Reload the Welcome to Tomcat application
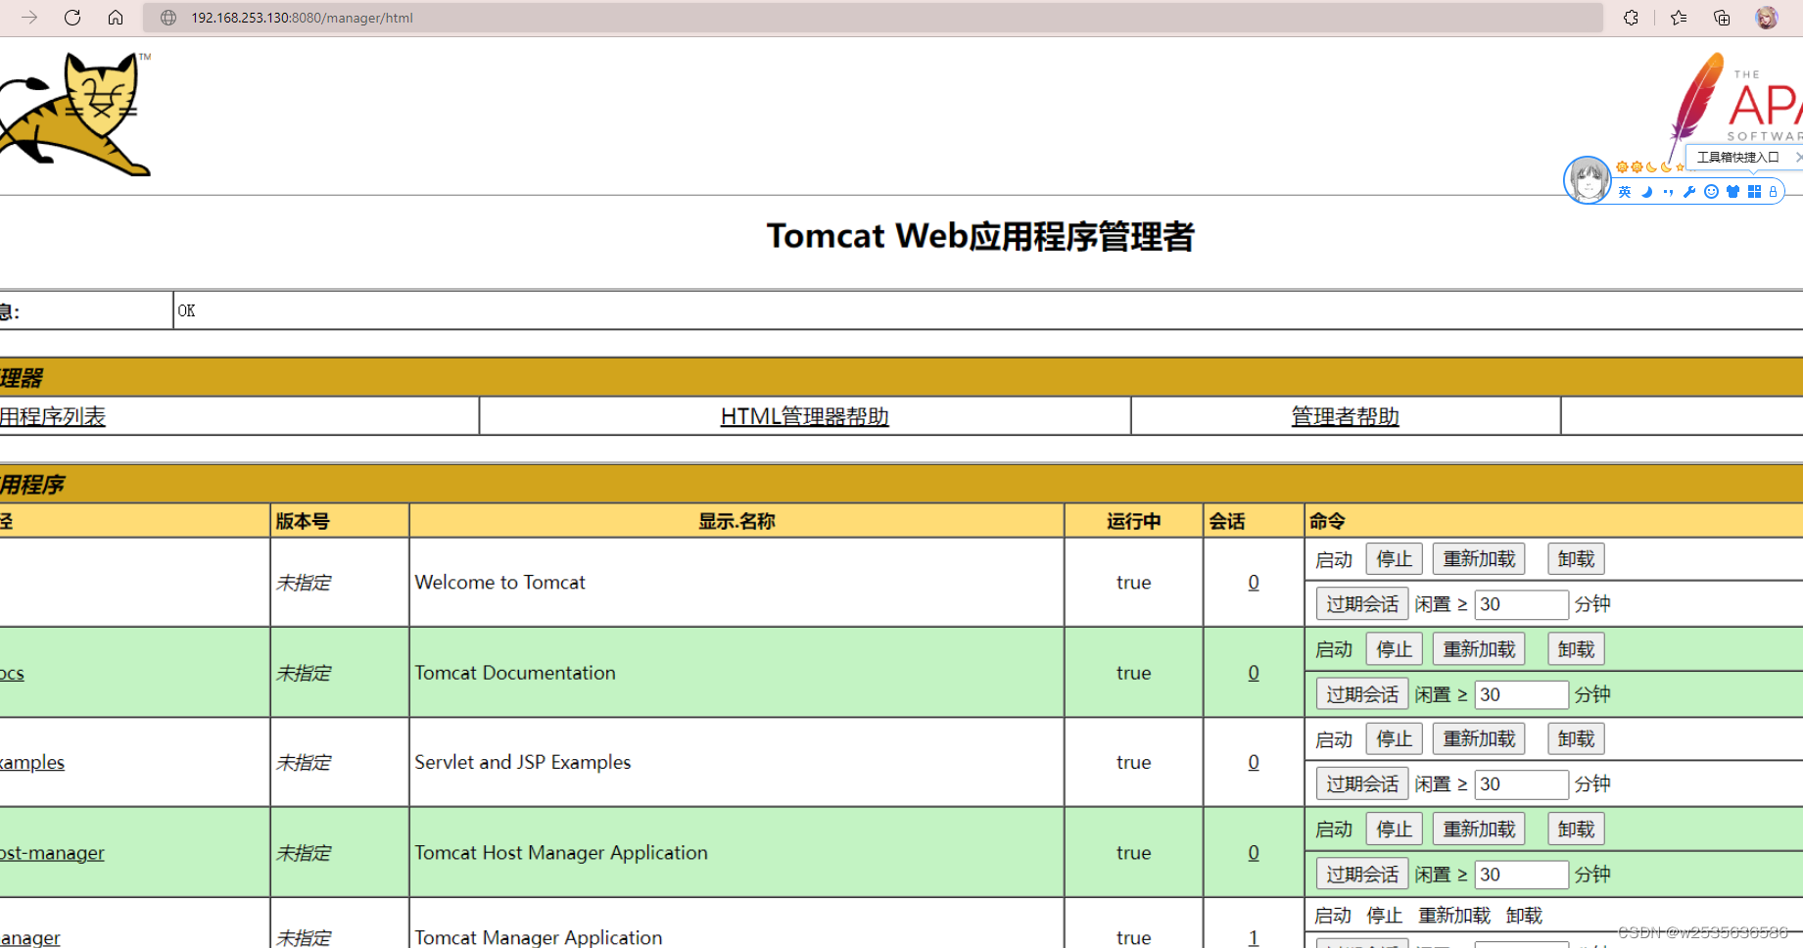Image resolution: width=1803 pixels, height=948 pixels. pyautogui.click(x=1479, y=559)
